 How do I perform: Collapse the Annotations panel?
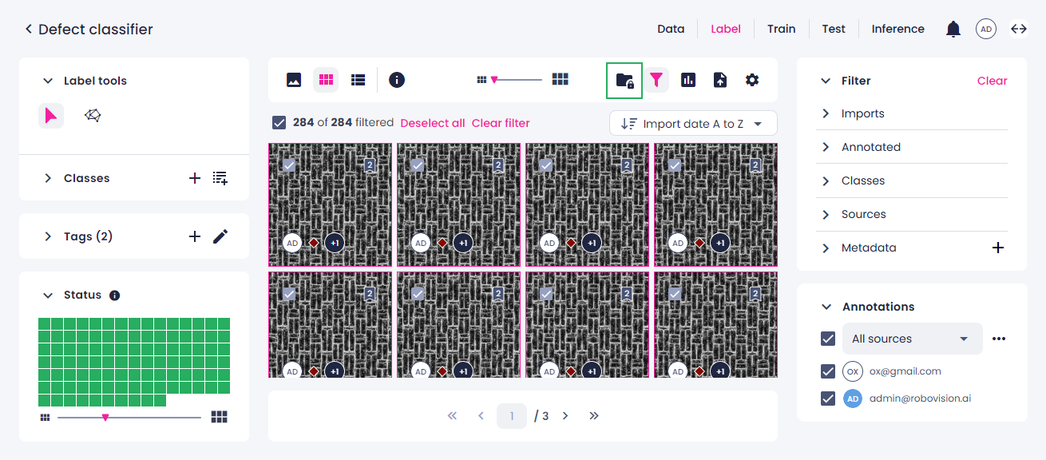[x=826, y=307]
